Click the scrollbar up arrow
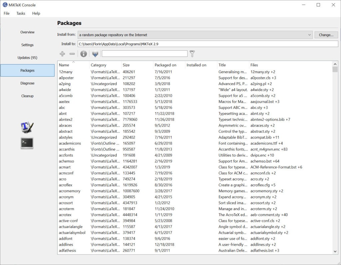This screenshot has width=341, height=265. pos(335,64)
